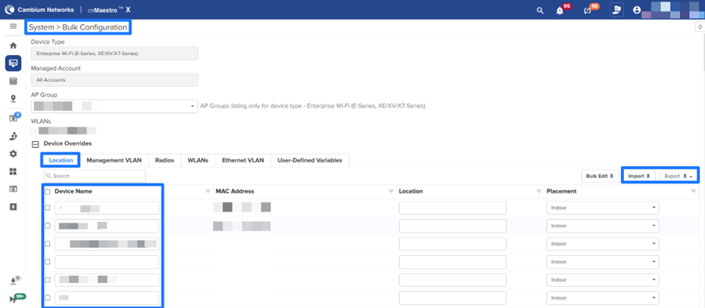
Task: Go to the Home dashboard icon
Action: pyautogui.click(x=13, y=46)
